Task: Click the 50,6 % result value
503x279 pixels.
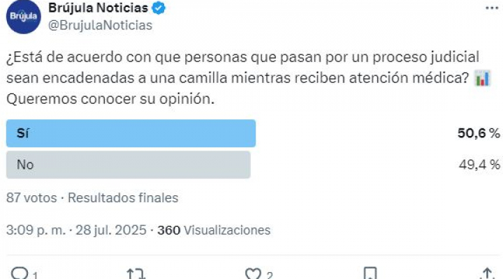Action: (479, 133)
